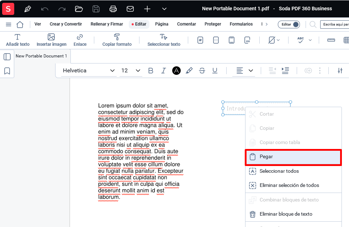
Task: Undo the last action
Action: [45, 9]
